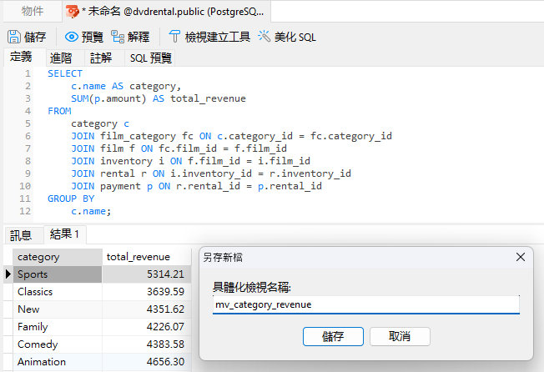The image size is (544, 372).
Task: Switch to the 物件 (Objects) tab
Action: click(33, 11)
